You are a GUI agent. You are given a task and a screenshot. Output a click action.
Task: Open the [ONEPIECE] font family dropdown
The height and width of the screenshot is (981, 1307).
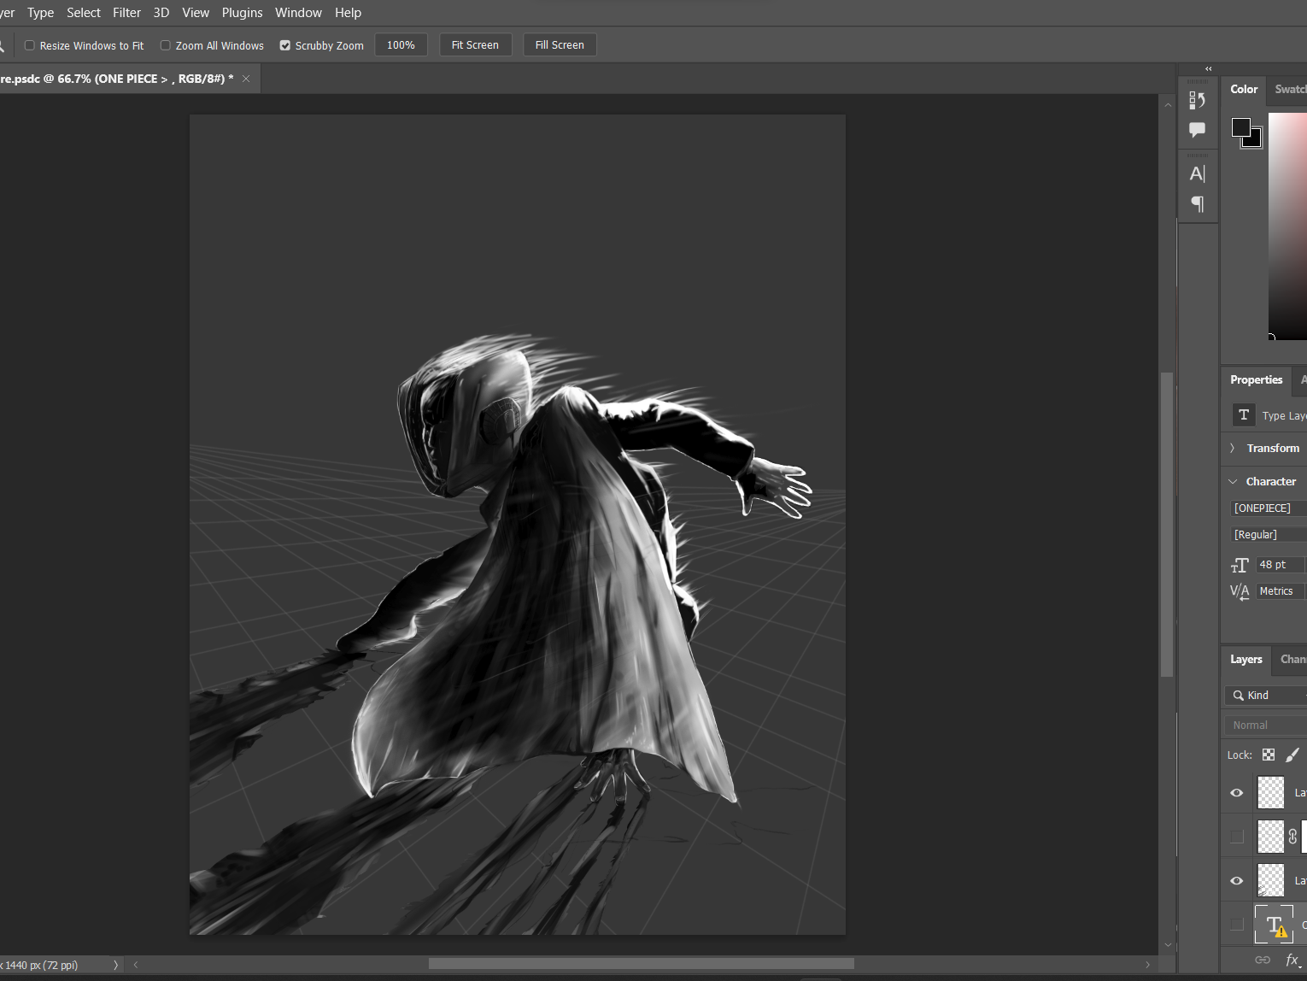pyautogui.click(x=1269, y=508)
